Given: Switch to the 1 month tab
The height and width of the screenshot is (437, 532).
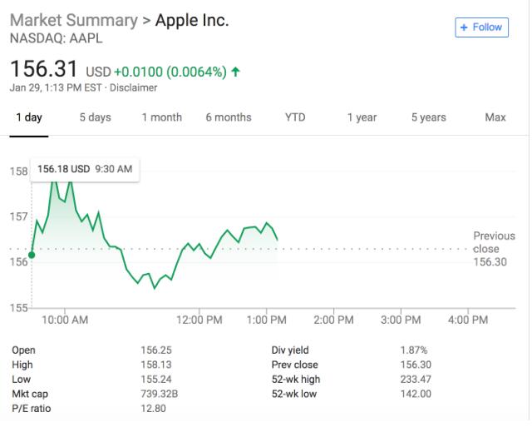Looking at the screenshot, I should click(161, 117).
